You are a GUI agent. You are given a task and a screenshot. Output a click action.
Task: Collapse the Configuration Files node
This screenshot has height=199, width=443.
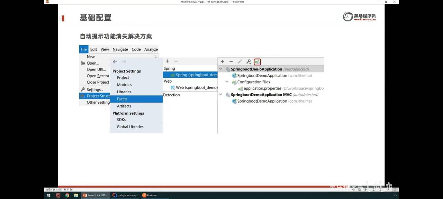pyautogui.click(x=227, y=82)
